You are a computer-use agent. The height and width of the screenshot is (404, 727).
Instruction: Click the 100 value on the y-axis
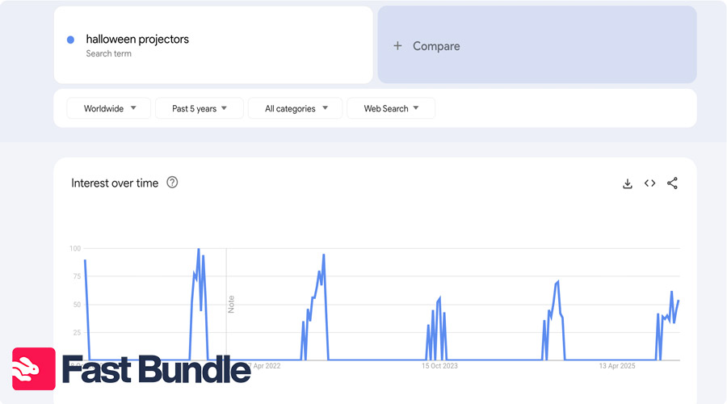click(x=75, y=248)
